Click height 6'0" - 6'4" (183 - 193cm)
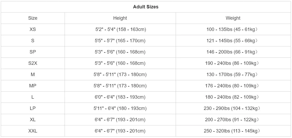The image size is (292, 138). (x=120, y=97)
